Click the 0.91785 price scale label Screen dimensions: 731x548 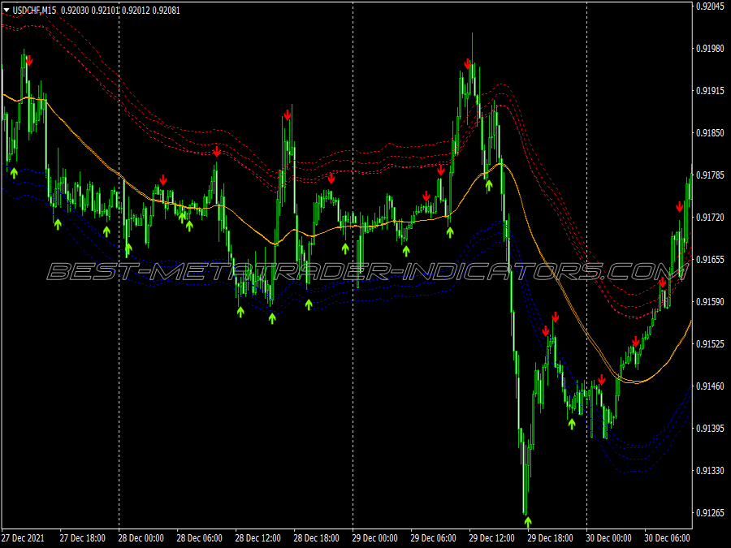(x=710, y=175)
